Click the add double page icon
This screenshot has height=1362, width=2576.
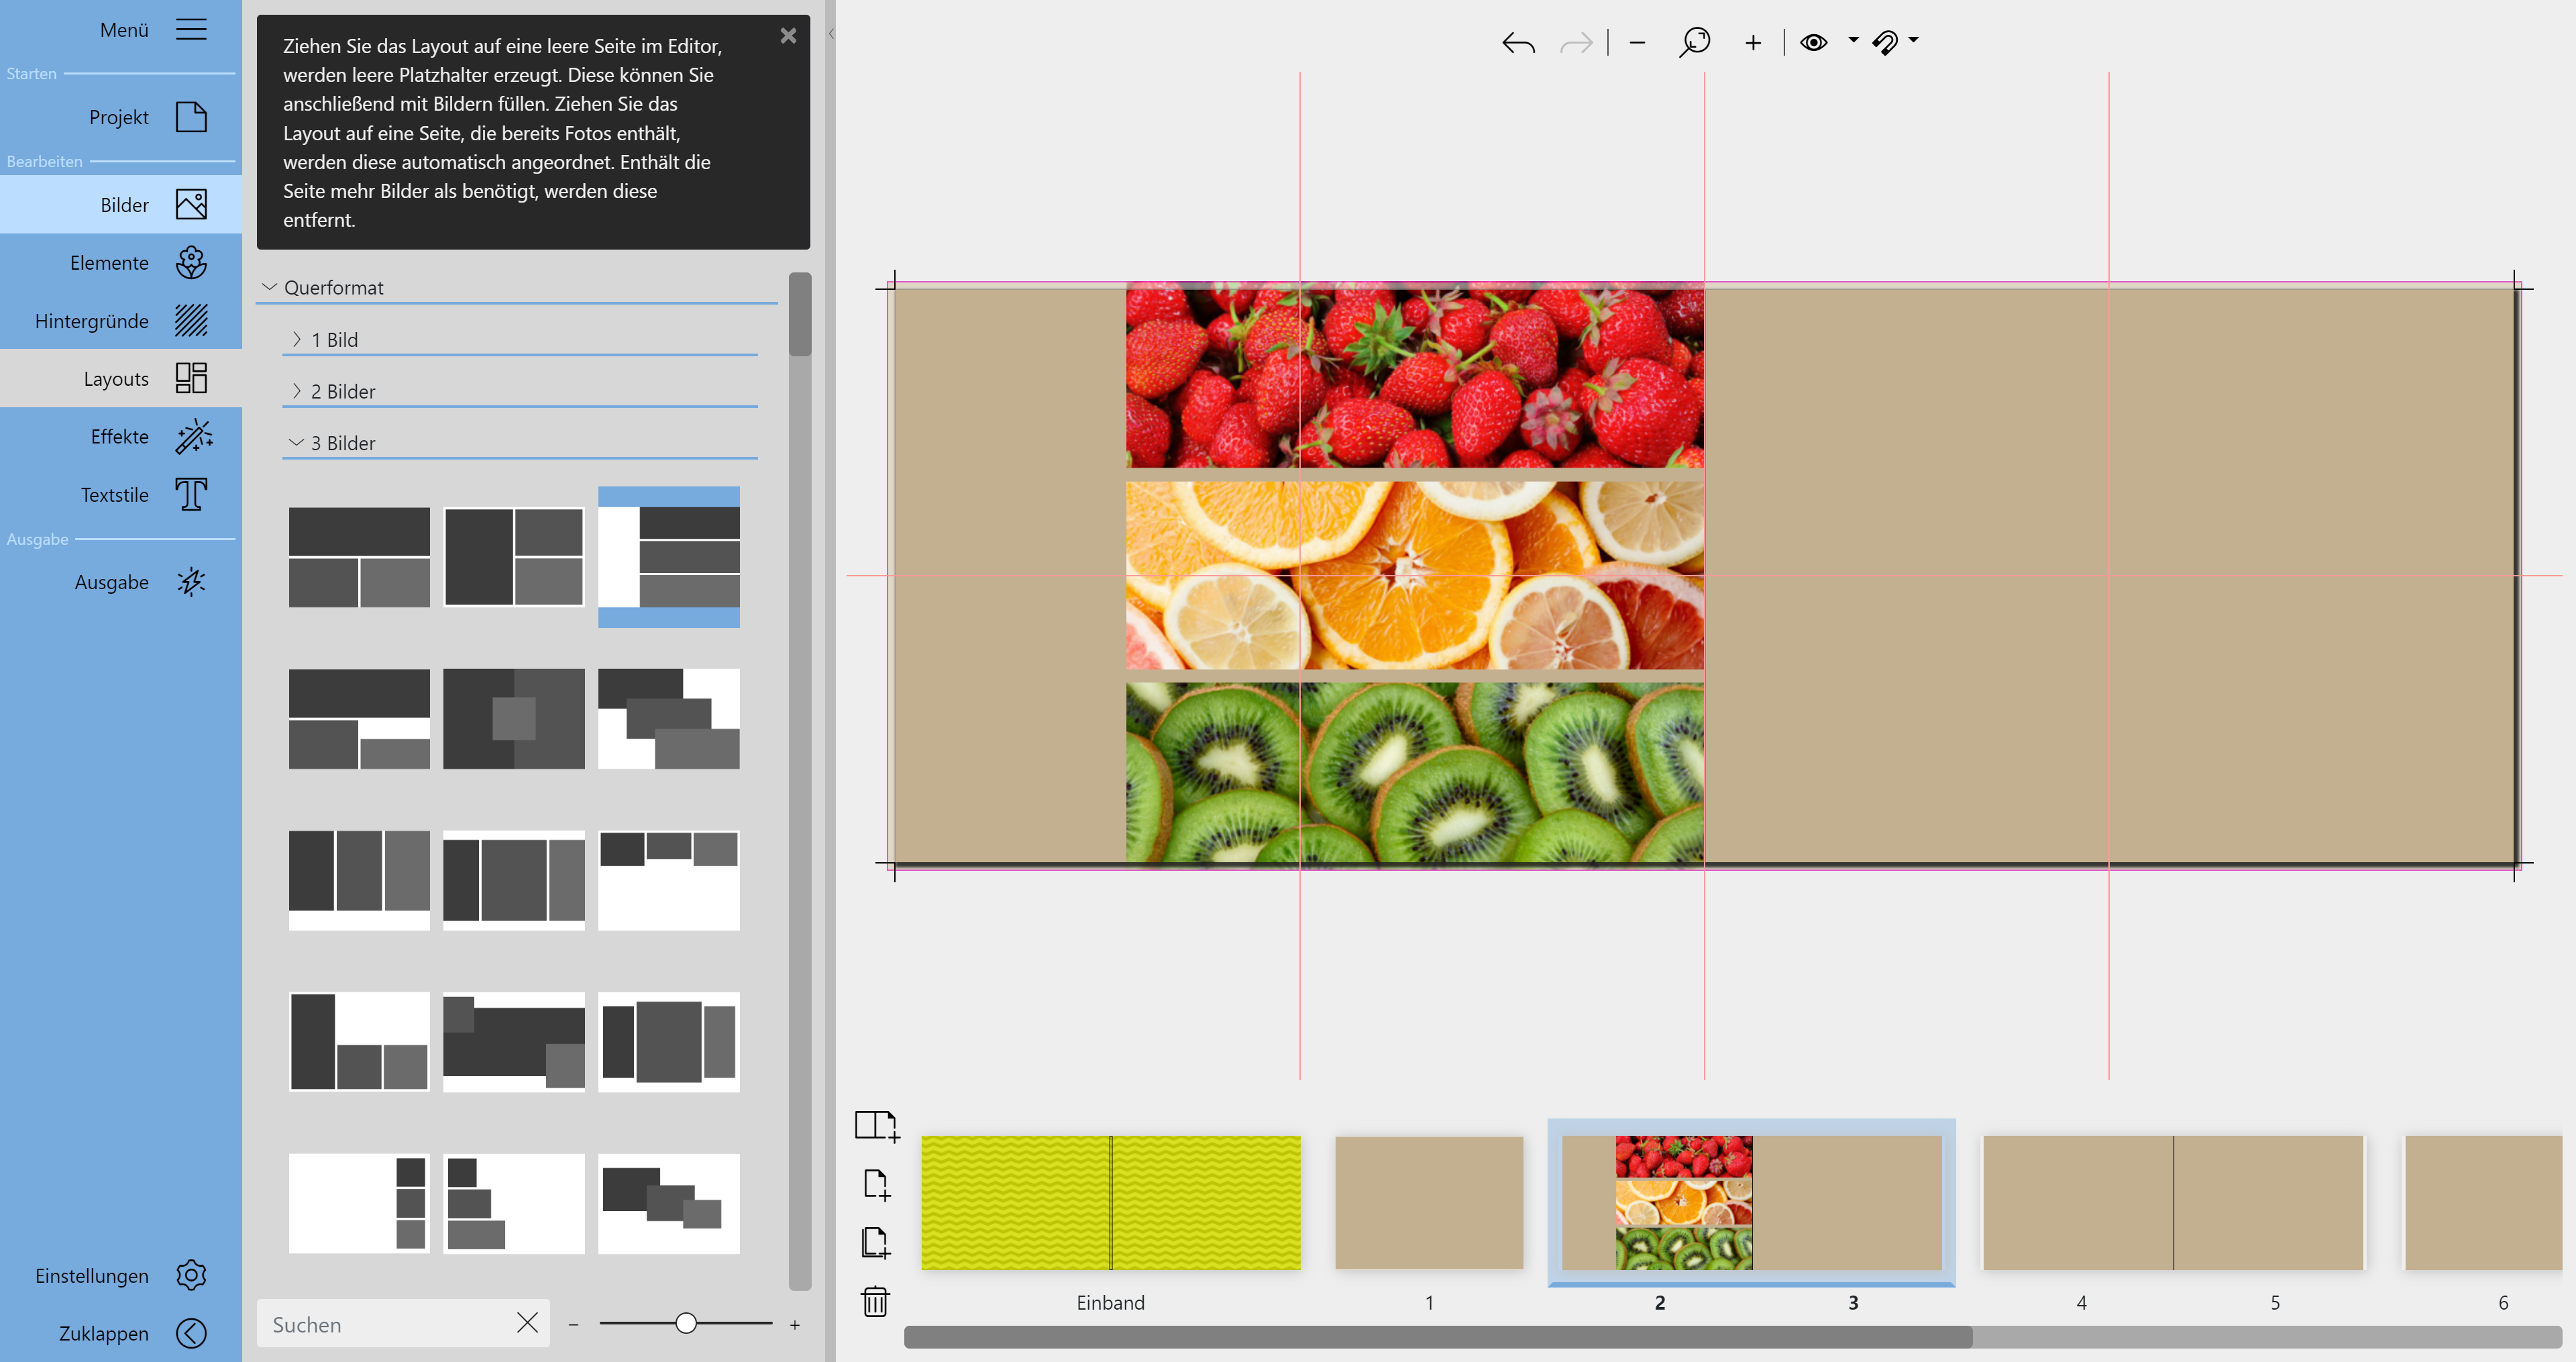876,1125
